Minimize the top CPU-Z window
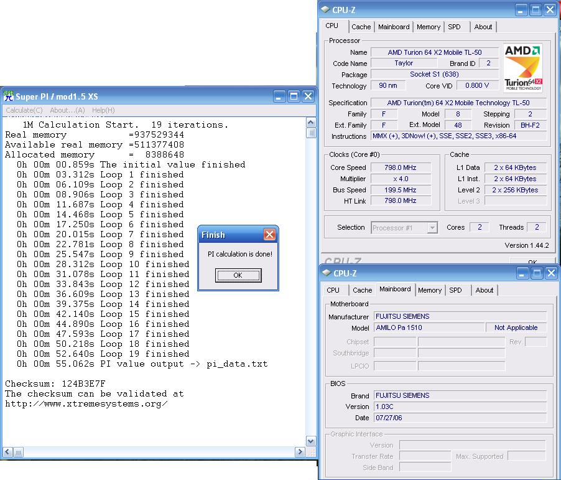 pos(521,10)
